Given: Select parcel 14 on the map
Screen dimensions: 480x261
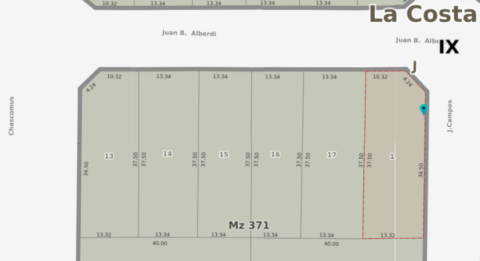Looking at the screenshot, I should [x=167, y=154].
